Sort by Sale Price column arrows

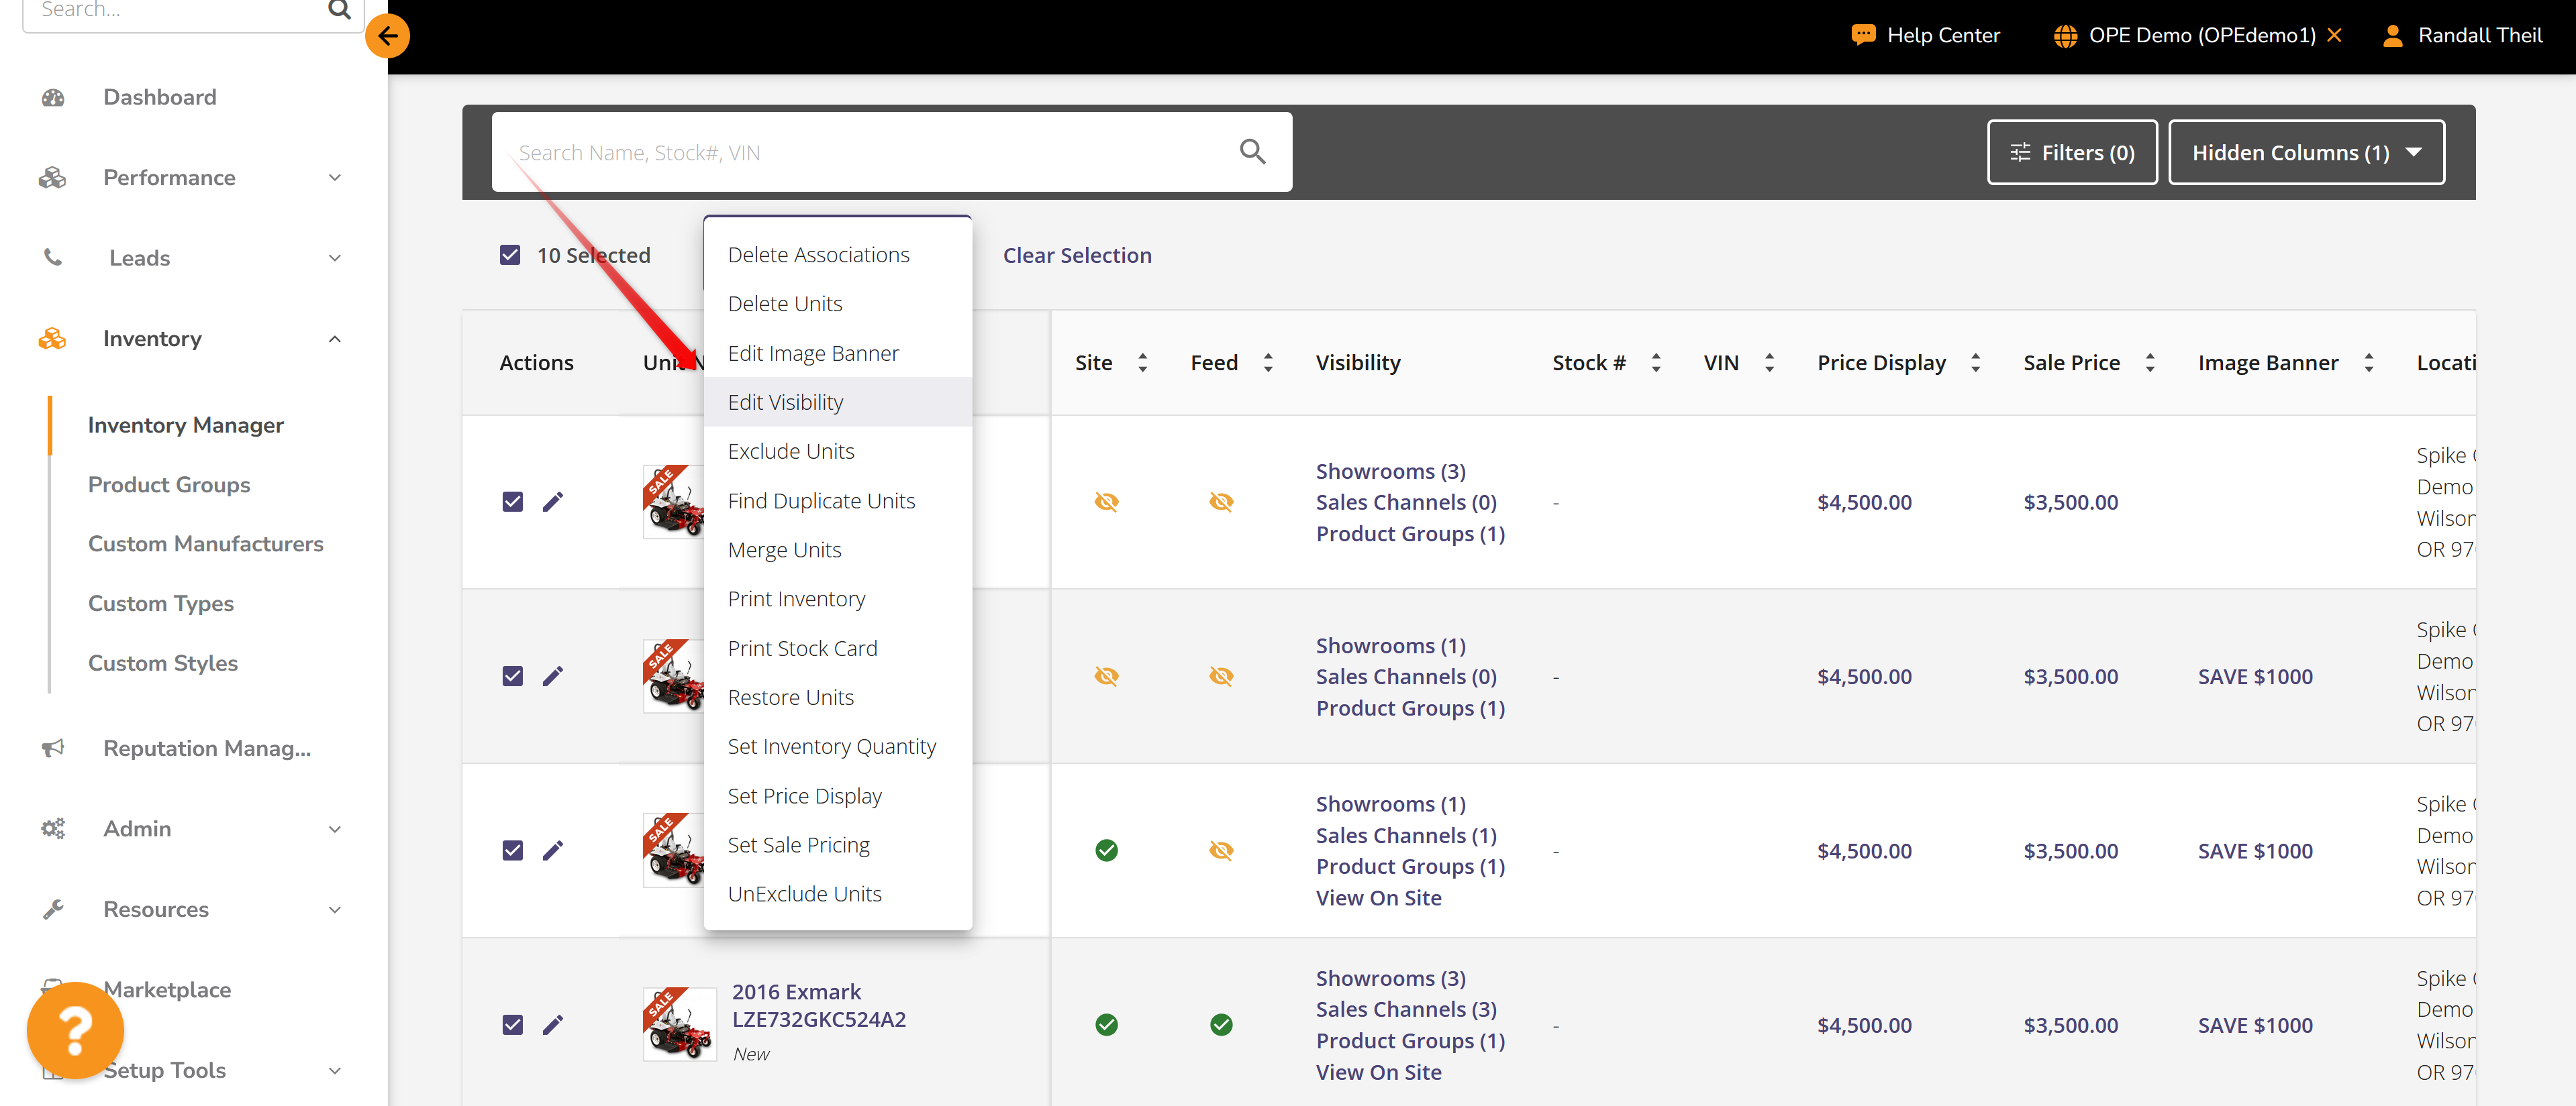pyautogui.click(x=2149, y=363)
